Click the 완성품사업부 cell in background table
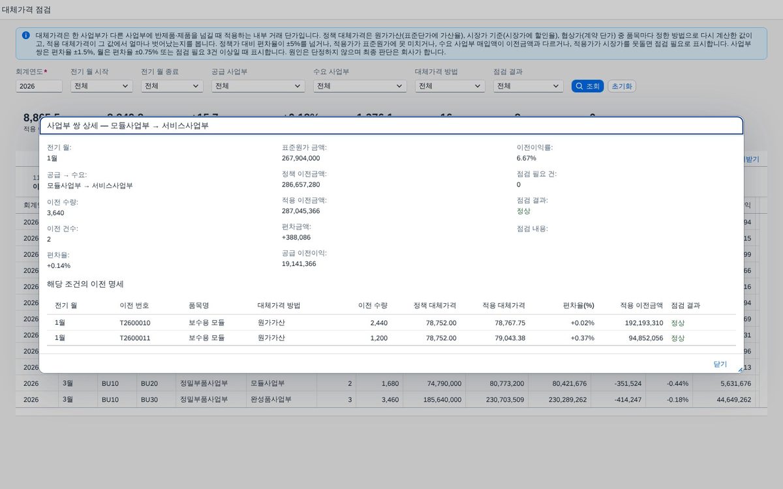Image resolution: width=783 pixels, height=489 pixels. tap(271, 400)
